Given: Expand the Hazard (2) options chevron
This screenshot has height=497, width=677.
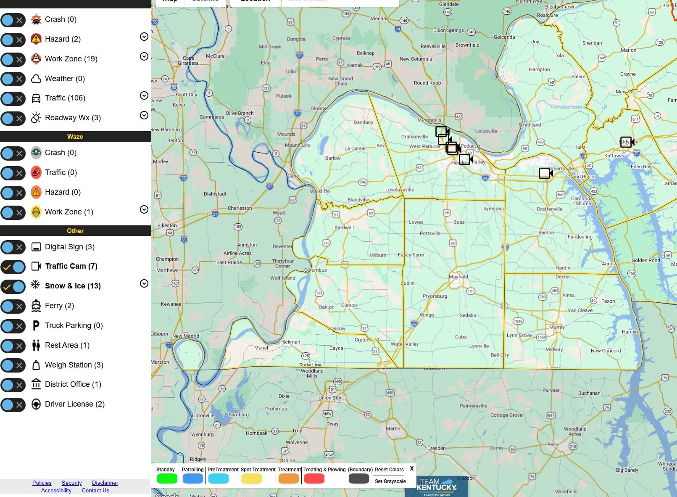Looking at the screenshot, I should coord(144,37).
